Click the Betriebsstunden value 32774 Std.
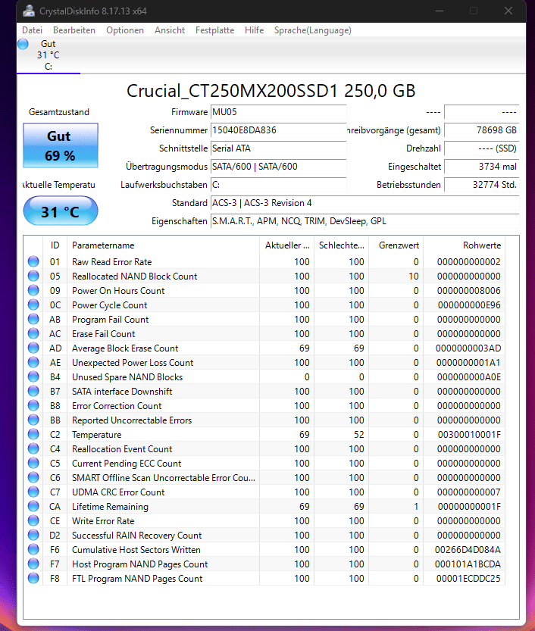Viewport: 535px width, 631px height. [481, 184]
